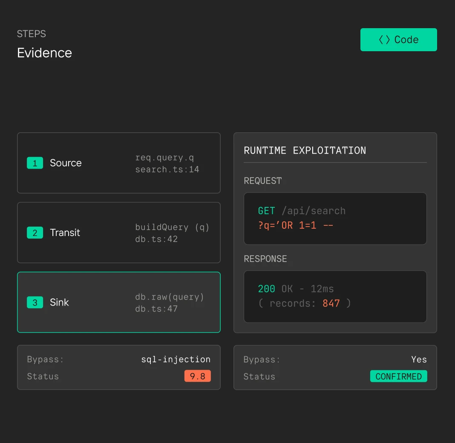Select the highlighted Sink step card
Screen dimensions: 455x443
pos(119,302)
